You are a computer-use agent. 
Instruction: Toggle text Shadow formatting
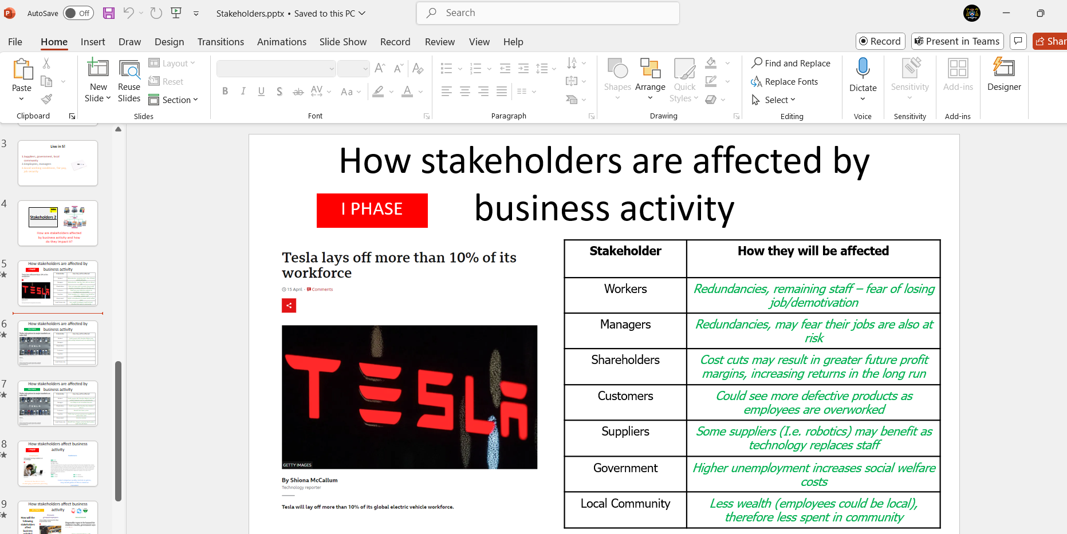(x=279, y=91)
